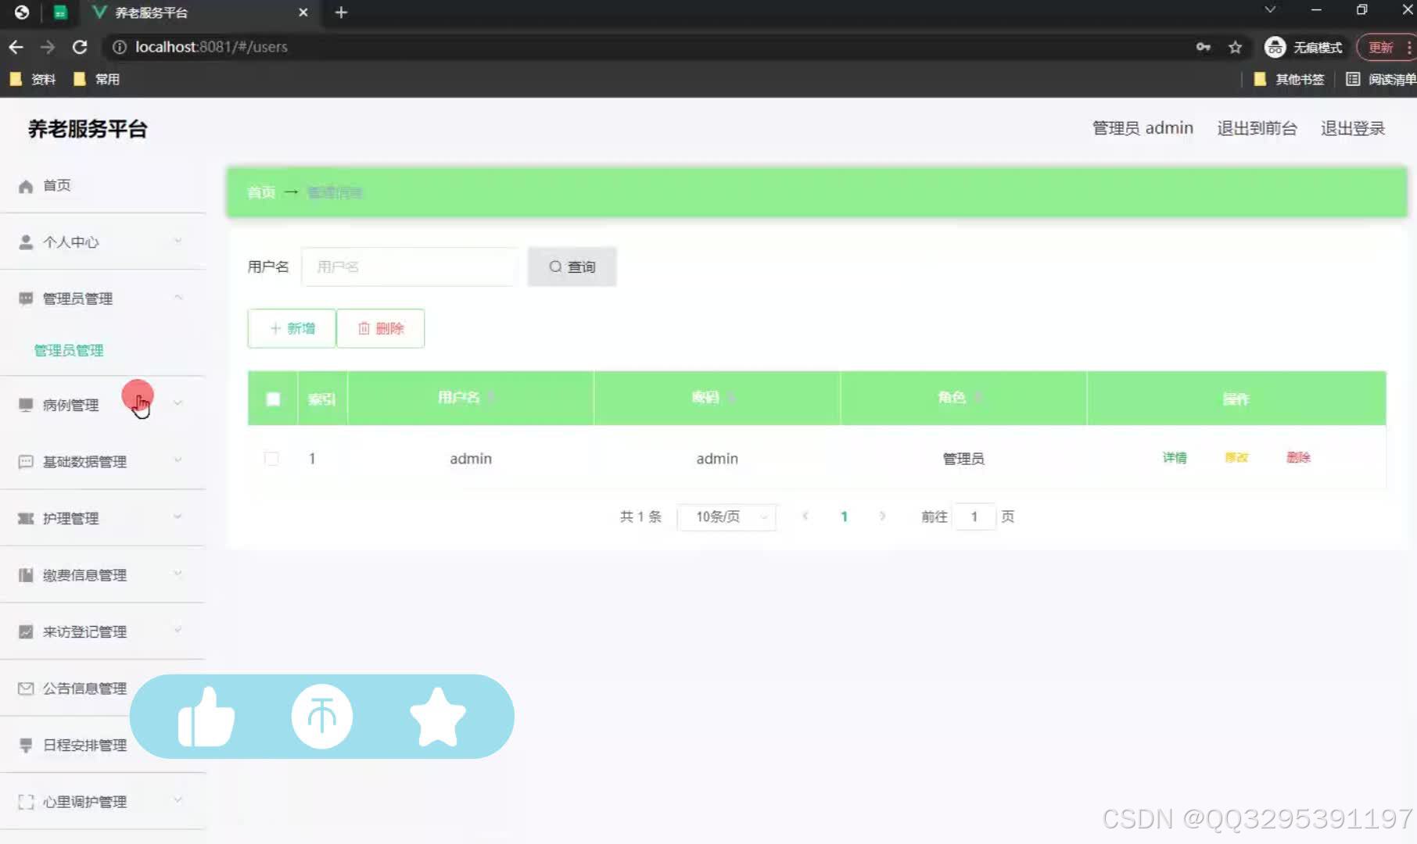The image size is (1417, 844).
Task: Click the envelope icon beside 公告信息管理
Action: (x=26, y=688)
